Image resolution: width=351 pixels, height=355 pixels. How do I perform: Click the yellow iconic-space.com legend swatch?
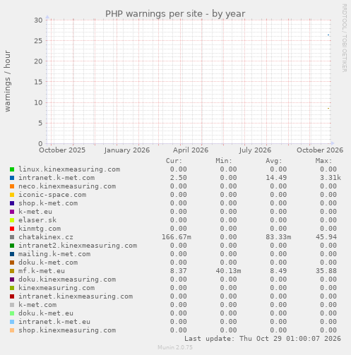tap(12, 195)
